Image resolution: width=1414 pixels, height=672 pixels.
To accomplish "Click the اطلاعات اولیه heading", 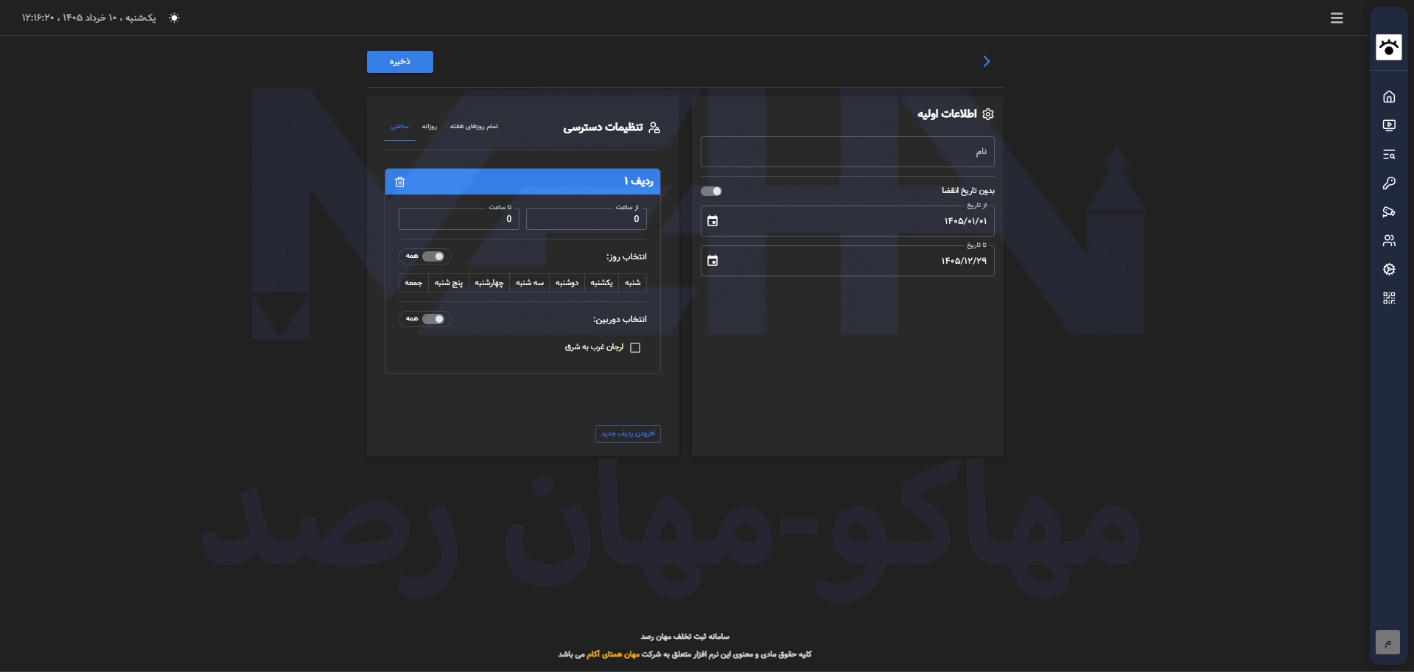I will tap(947, 113).
